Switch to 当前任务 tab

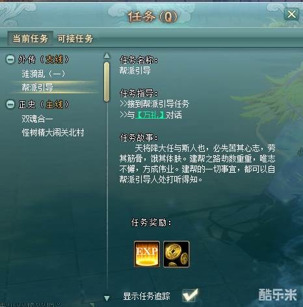[30, 38]
